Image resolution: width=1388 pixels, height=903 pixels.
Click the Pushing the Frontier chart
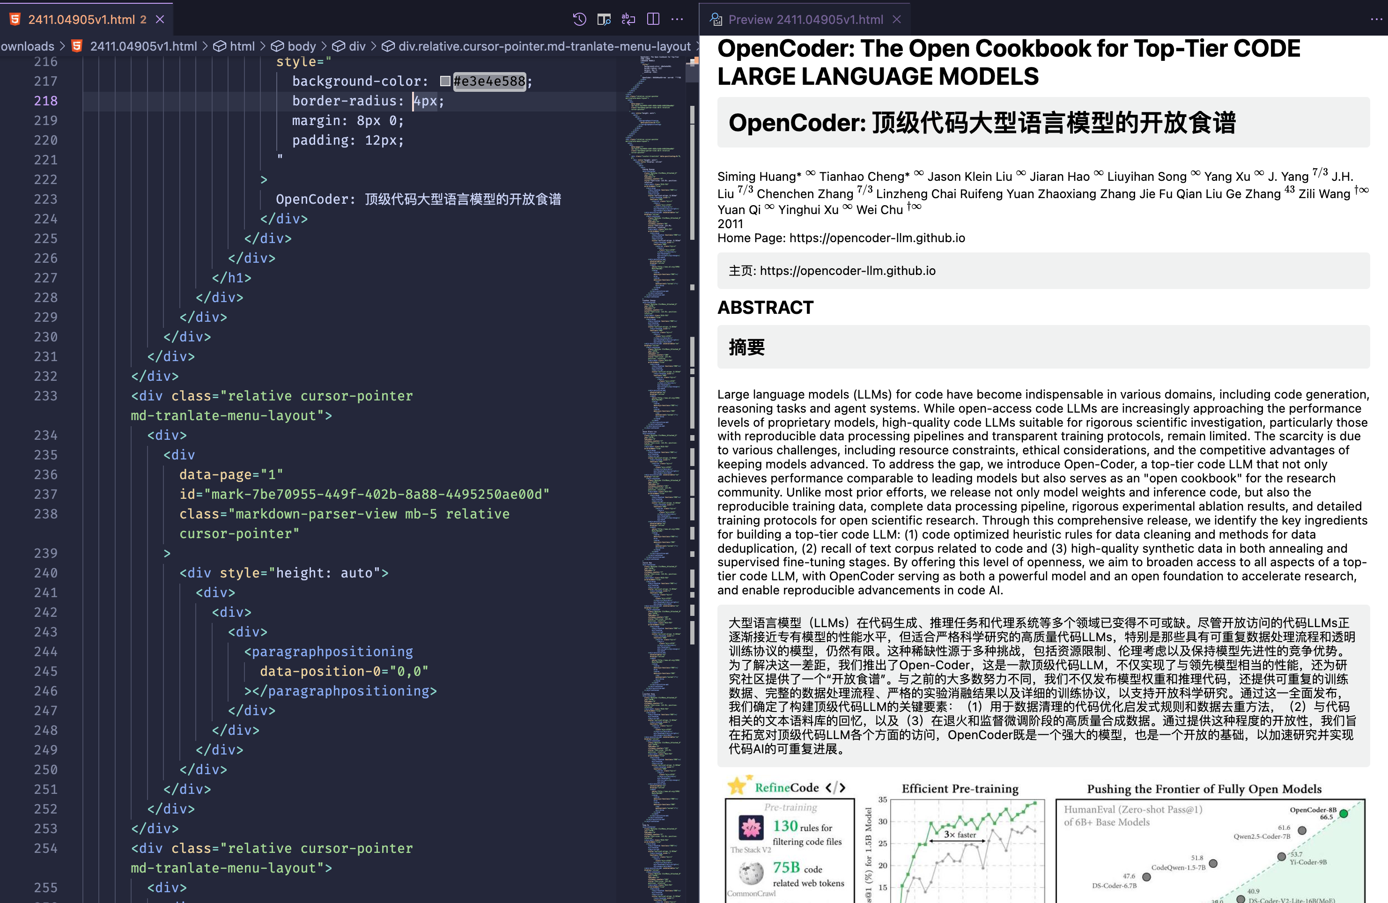click(1210, 842)
